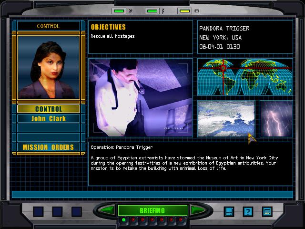The width and height of the screenshot is (305, 229).
Task: Click the satellite cloud imagery thumbnail
Action: pos(226,119)
